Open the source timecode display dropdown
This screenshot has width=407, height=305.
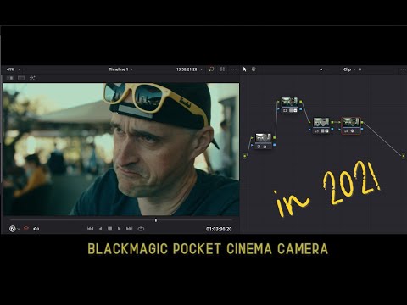(x=189, y=69)
